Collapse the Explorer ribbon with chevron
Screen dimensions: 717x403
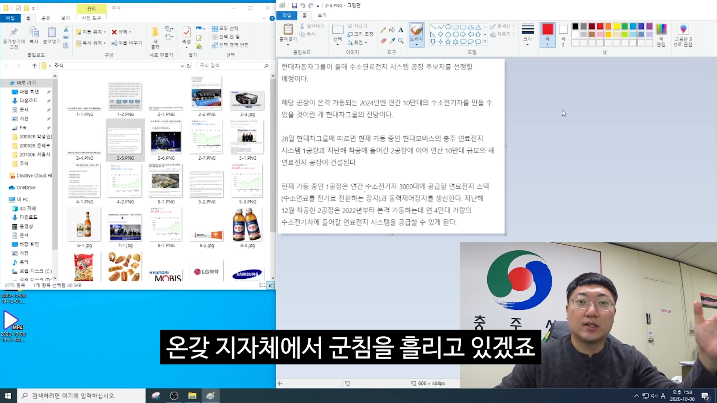(264, 18)
